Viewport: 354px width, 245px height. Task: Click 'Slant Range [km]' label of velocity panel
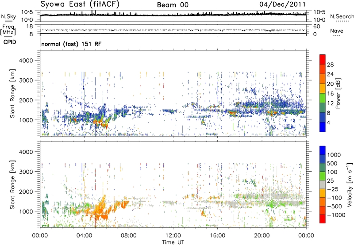[x=12, y=185]
